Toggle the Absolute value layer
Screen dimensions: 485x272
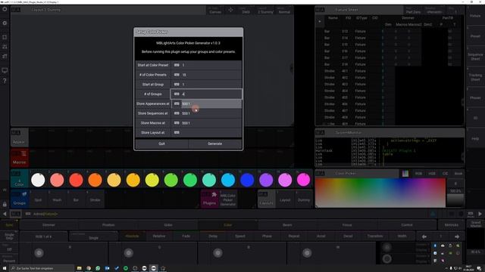(132, 236)
